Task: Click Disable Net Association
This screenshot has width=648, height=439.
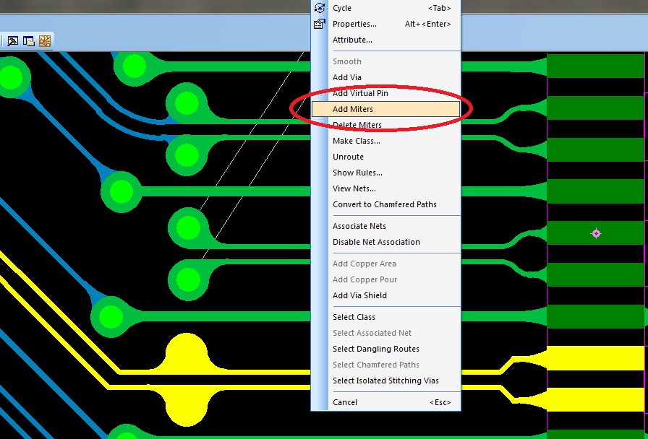Action: pos(386,242)
